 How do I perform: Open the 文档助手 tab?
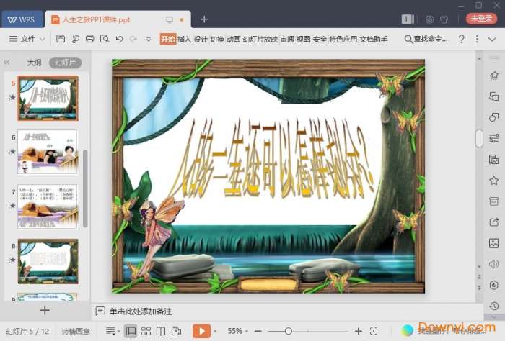tap(373, 39)
